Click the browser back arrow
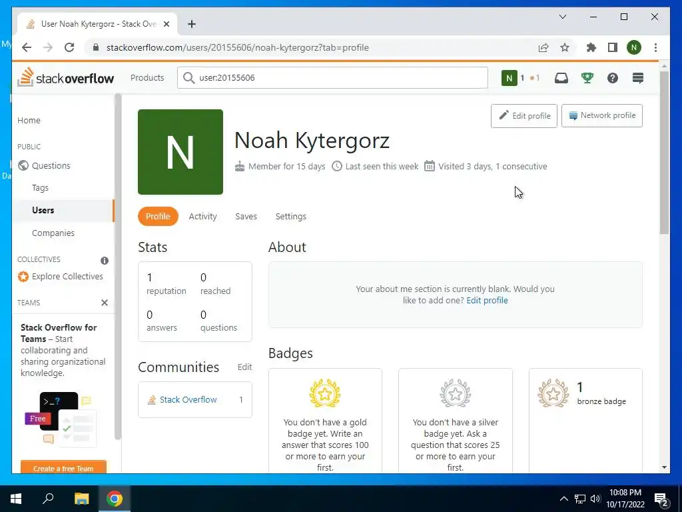This screenshot has height=512, width=682. coord(27,47)
